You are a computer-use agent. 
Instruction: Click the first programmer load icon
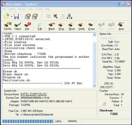[x=28, y=16]
